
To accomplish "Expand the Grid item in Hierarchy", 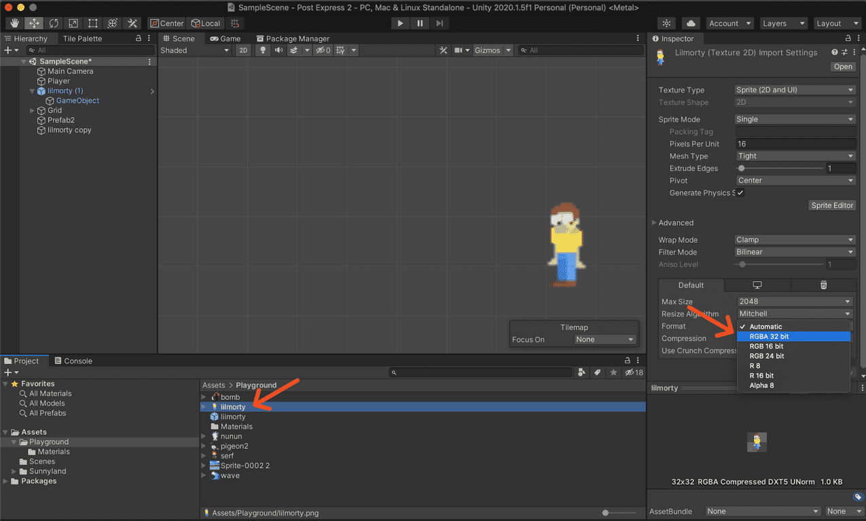I will click(x=31, y=110).
